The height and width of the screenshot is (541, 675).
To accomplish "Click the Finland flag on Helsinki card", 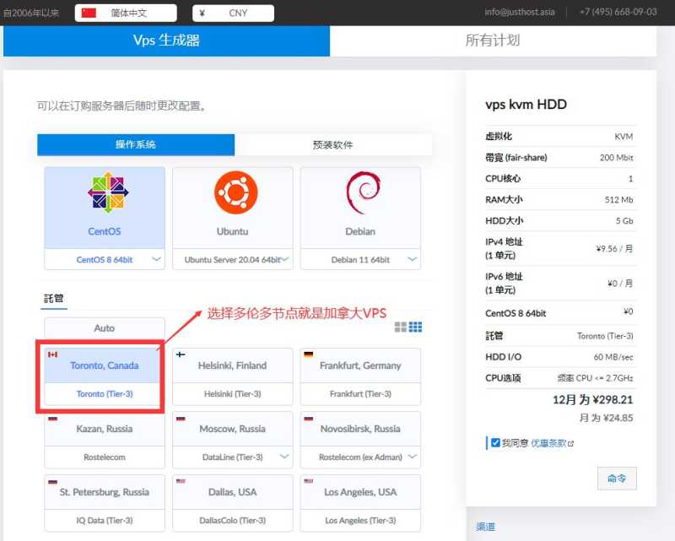I will coord(181,354).
